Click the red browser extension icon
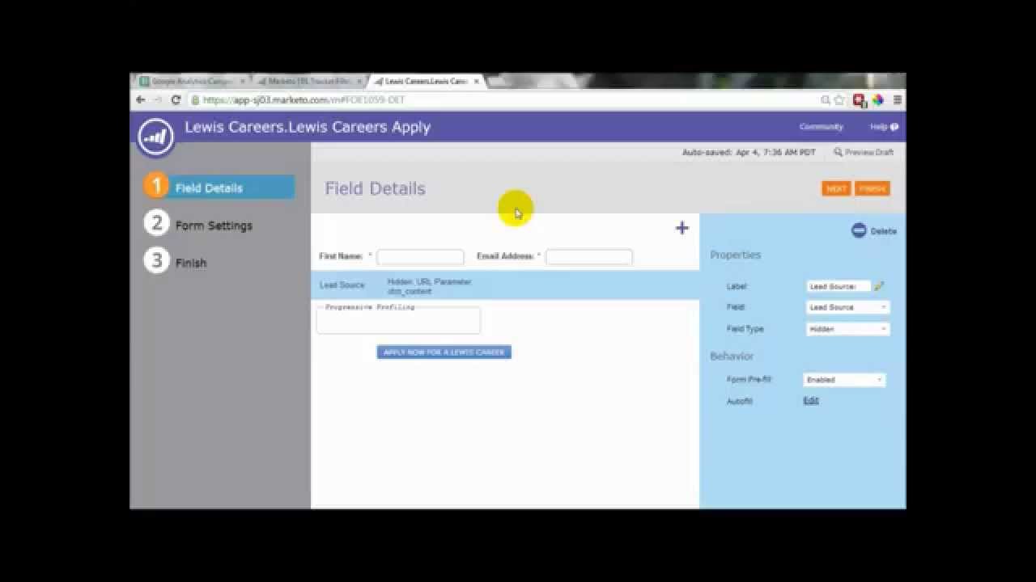Screen dimensions: 1036x582 (860, 100)
